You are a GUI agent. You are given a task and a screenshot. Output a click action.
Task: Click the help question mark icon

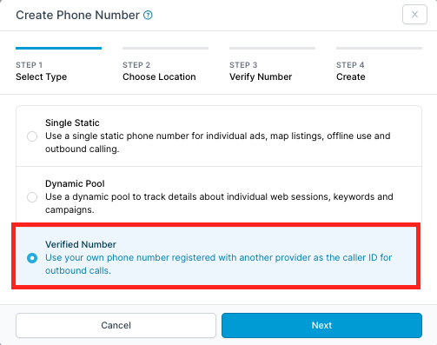(x=148, y=15)
